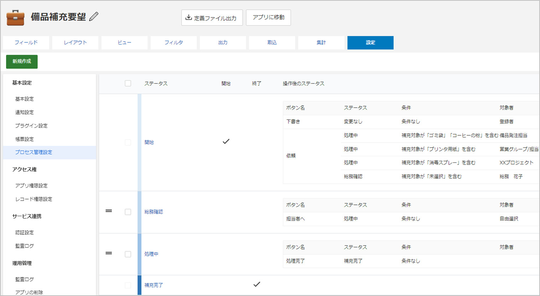Open 通知設定 in the sidebar

click(x=25, y=112)
